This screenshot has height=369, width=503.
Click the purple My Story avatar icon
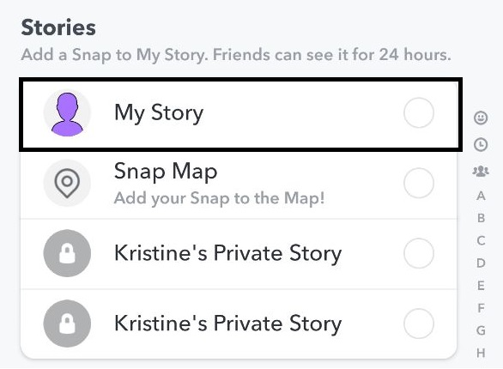click(x=67, y=113)
